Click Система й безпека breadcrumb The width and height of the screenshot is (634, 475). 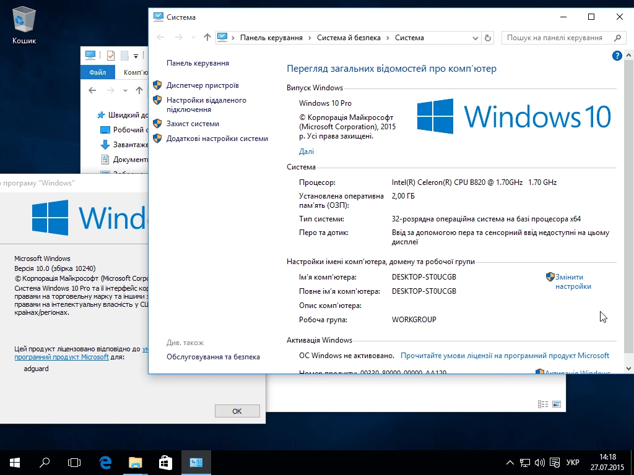pyautogui.click(x=349, y=38)
